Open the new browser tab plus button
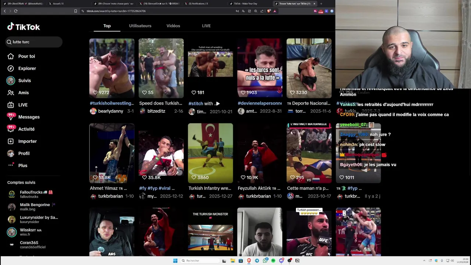The height and width of the screenshot is (265, 471). point(321,4)
